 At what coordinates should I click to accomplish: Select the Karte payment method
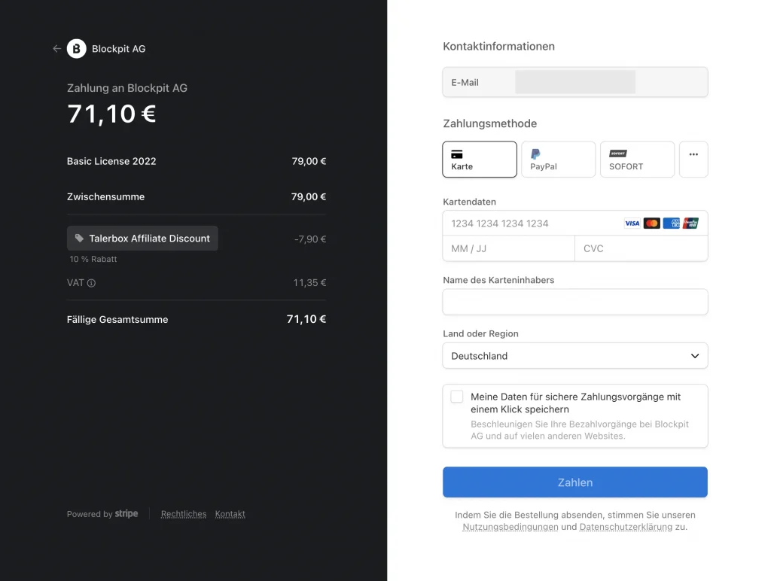(x=480, y=160)
